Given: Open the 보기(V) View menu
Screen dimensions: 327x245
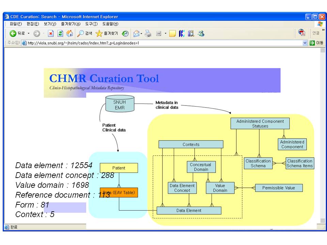Looking at the screenshot, I should point(50,24).
